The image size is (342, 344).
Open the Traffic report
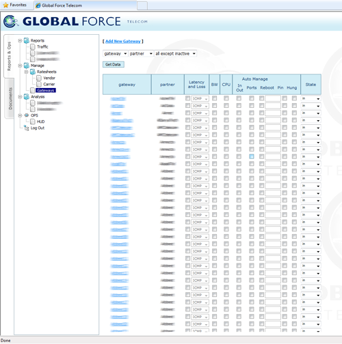point(42,47)
